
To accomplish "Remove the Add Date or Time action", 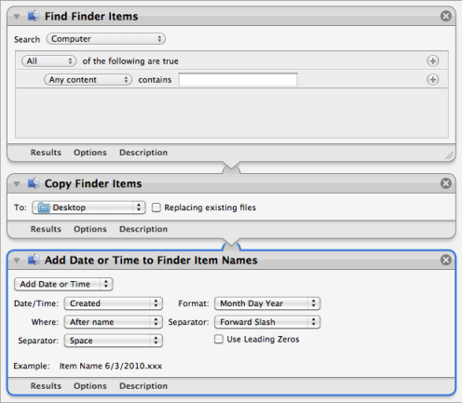I will pyautogui.click(x=446, y=260).
